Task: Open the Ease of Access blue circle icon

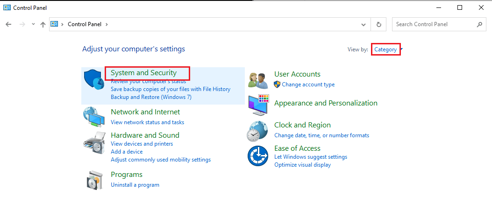Action: 257,156
